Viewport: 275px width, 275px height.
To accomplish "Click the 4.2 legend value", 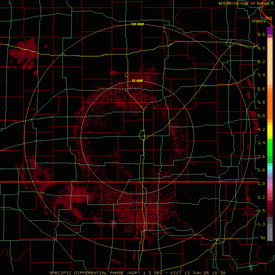I will [x=261, y=130].
